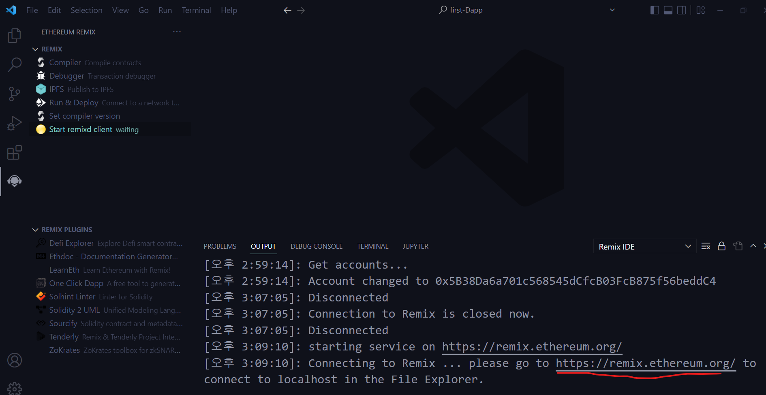Click the Debugger bug icon
Screen dimensions: 766x395
(41, 76)
